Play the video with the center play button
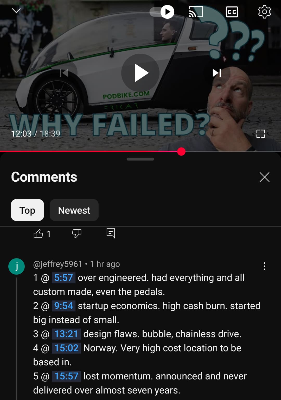 pyautogui.click(x=140, y=73)
